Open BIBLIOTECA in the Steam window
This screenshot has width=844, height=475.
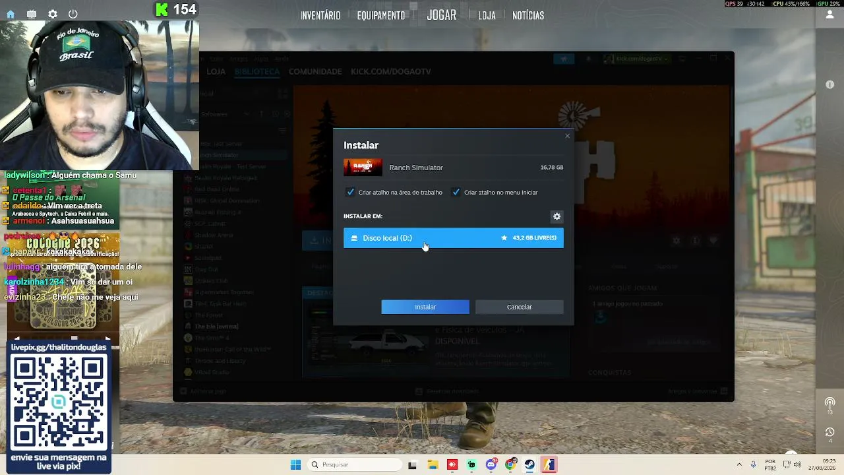(257, 71)
